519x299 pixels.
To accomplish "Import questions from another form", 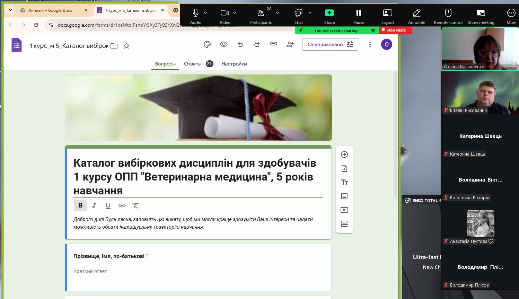I will click(x=344, y=168).
